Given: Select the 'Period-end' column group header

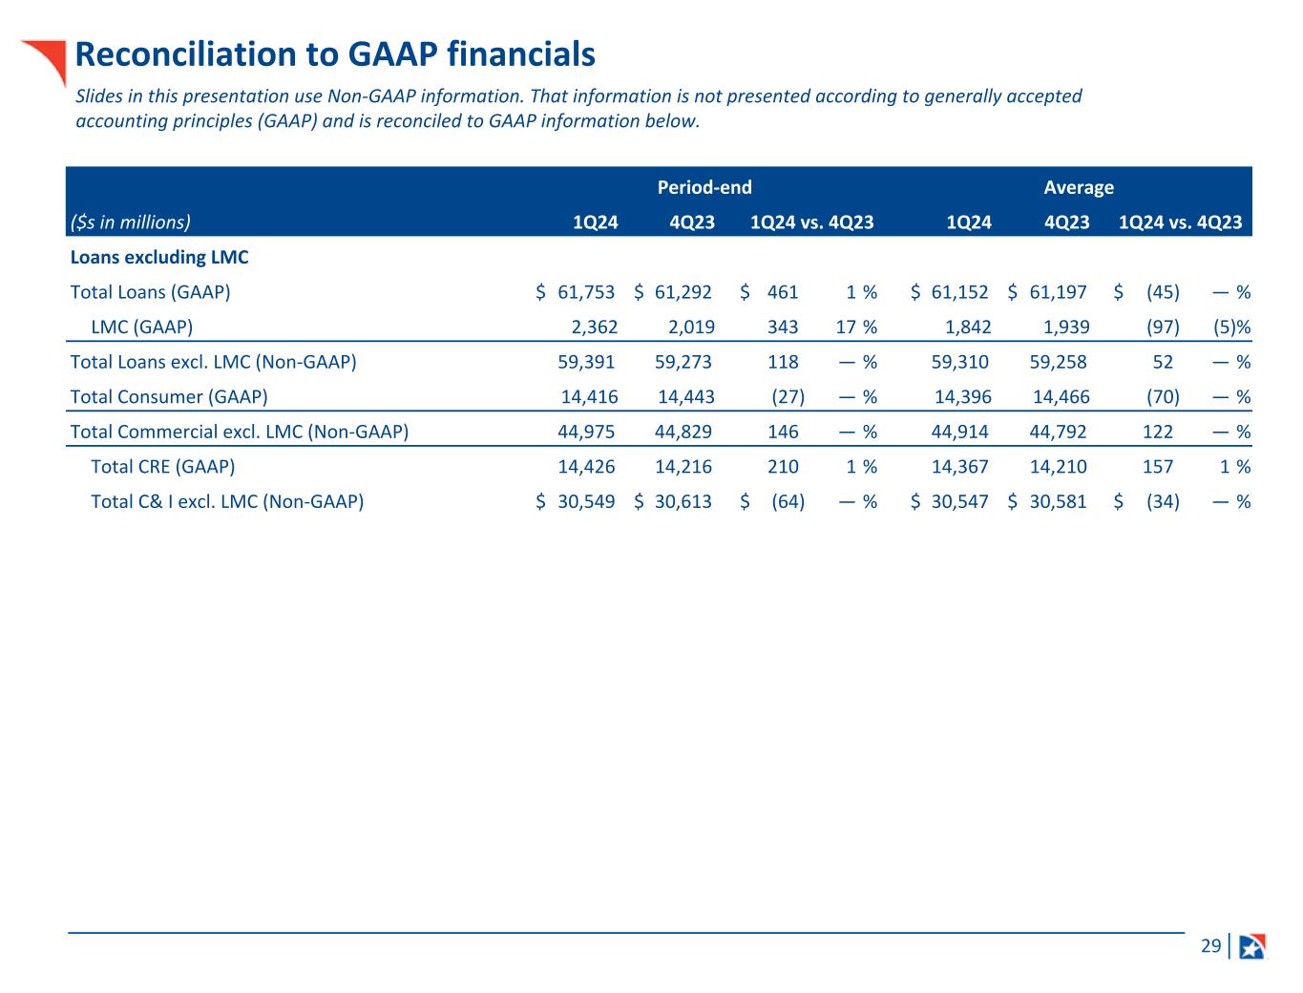Looking at the screenshot, I should [x=704, y=187].
